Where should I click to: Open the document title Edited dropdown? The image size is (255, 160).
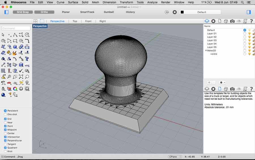[x=136, y=7]
